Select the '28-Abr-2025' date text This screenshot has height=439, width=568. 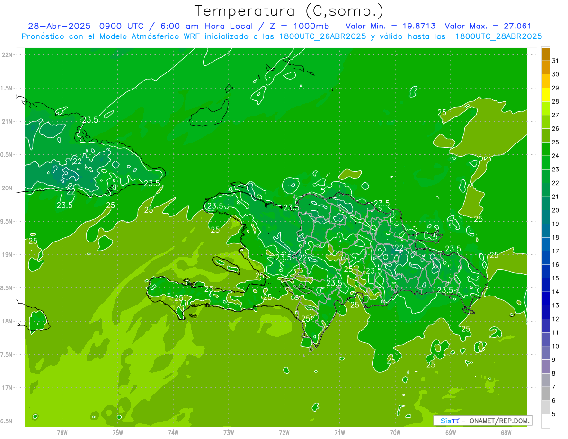coord(60,26)
